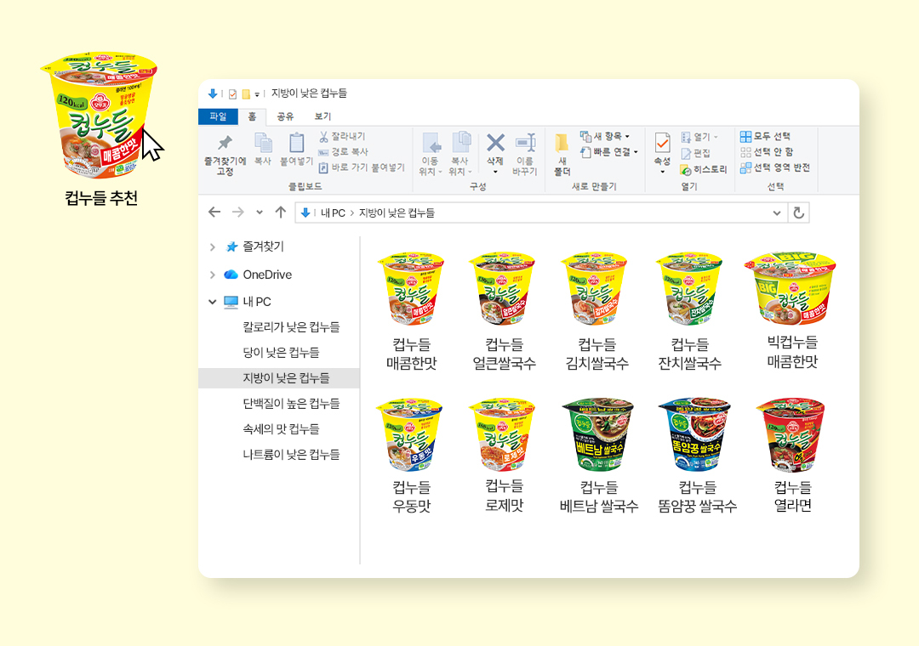Select the 컵누들 똠얌꿍 쌀국수 item
The image size is (919, 646).
pyautogui.click(x=697, y=456)
